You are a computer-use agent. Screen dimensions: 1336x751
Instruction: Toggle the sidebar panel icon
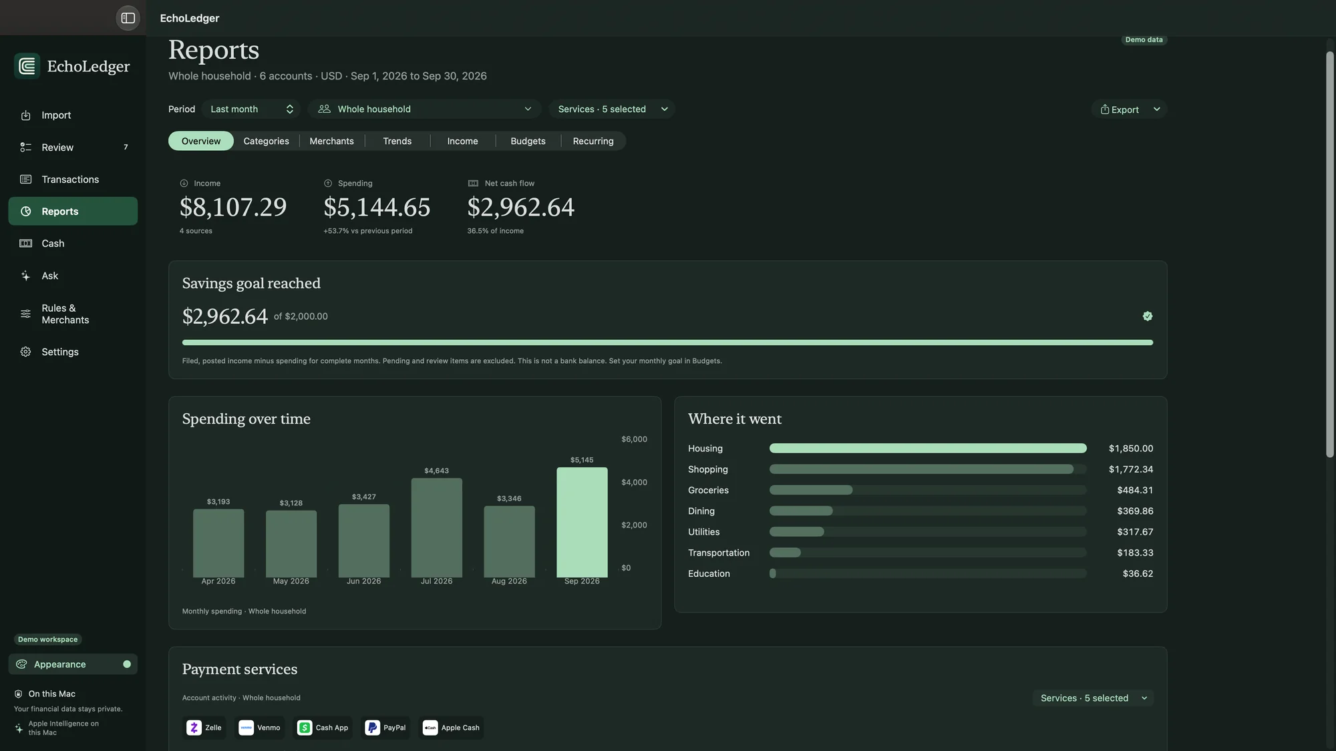pyautogui.click(x=128, y=18)
